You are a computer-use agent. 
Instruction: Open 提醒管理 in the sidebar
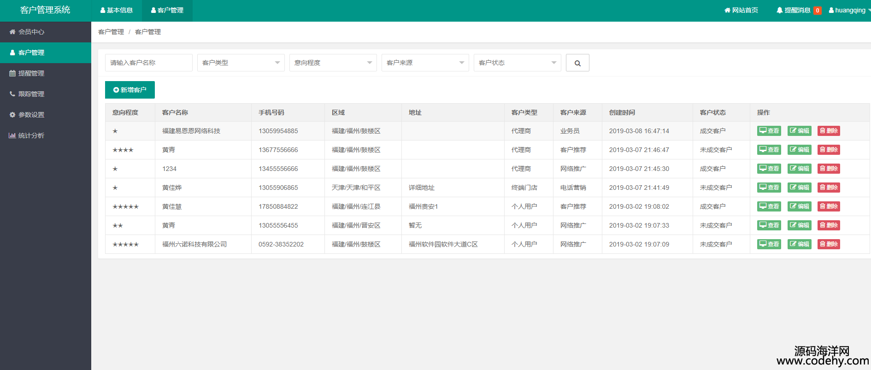[45, 73]
